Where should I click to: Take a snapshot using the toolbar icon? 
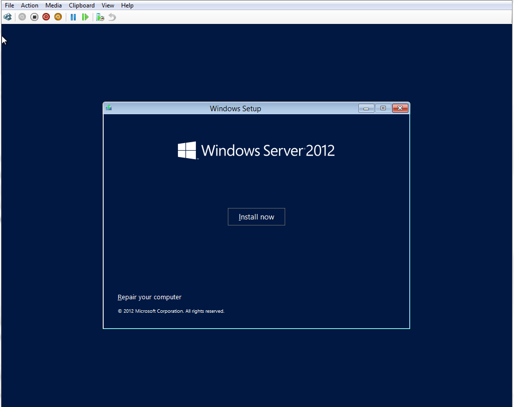coord(100,17)
